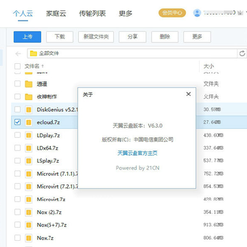Check the LSplay.7z checkbox
The image size is (247, 247).
(17, 161)
